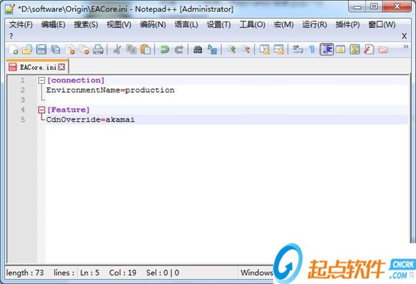Viewport: 416px width, 284px height.
Task: Click the Redo arrow icon
Action: pyautogui.click(x=179, y=49)
